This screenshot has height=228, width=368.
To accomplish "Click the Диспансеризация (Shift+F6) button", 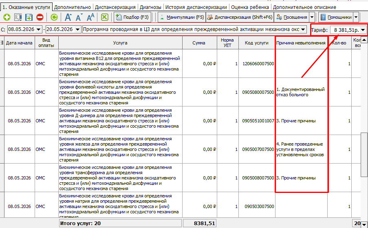I will coord(240,17).
